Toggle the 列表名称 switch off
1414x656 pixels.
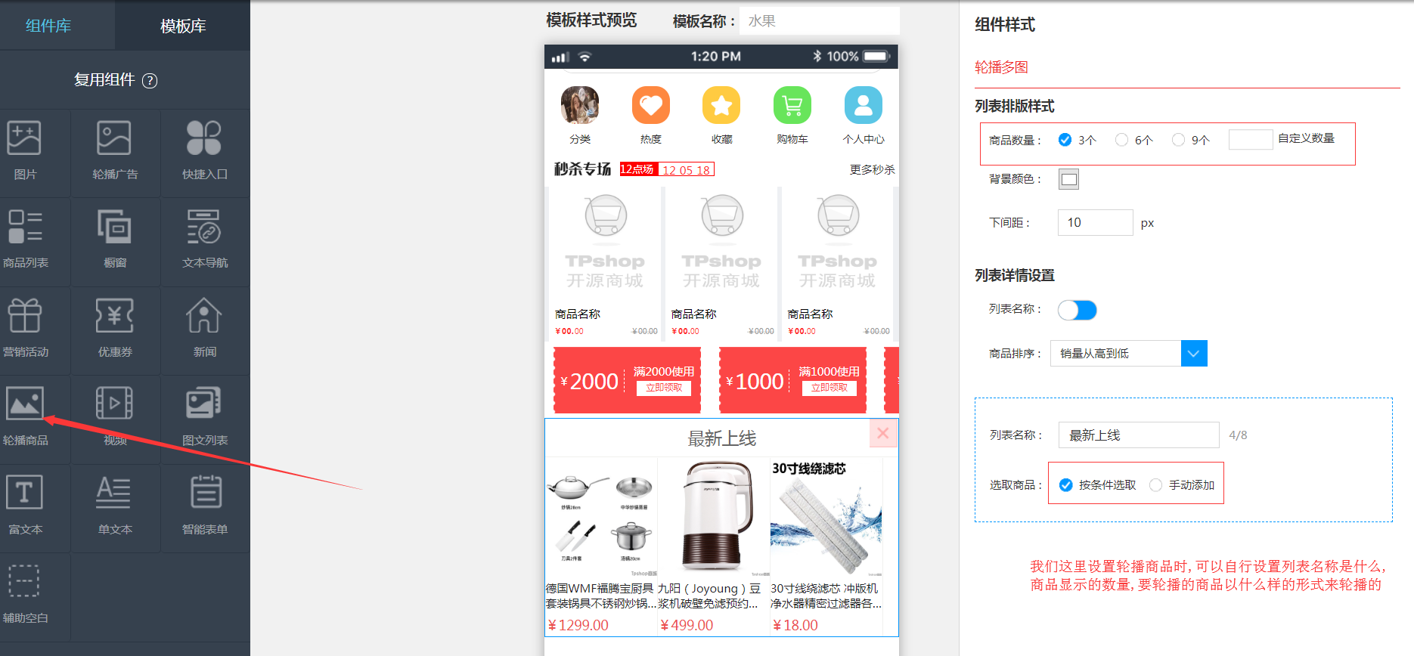[1077, 310]
